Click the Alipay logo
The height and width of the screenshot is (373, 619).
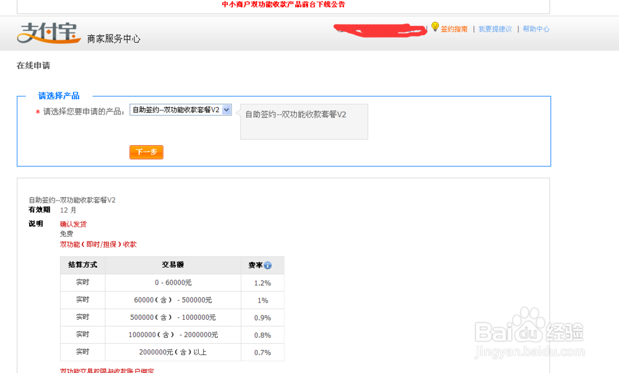48,33
